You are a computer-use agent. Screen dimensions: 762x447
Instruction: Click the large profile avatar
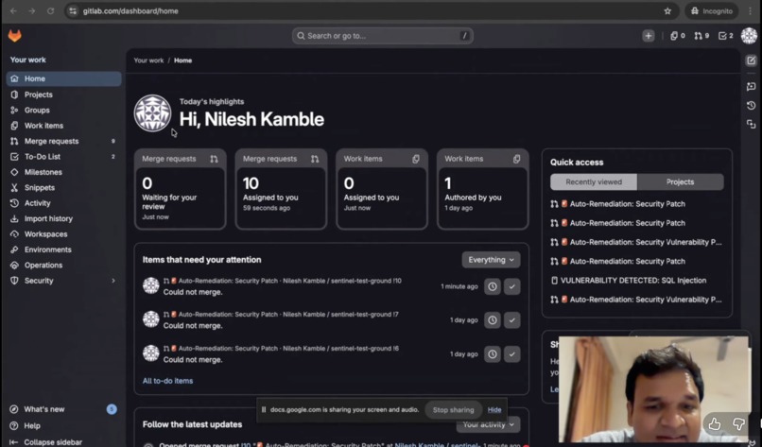click(x=152, y=112)
